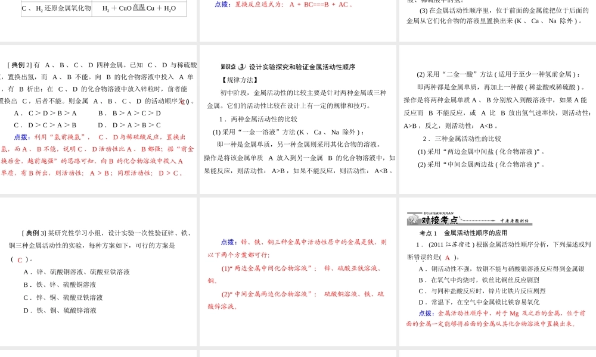Open the 知识点3 设计实验探究 slide thumbnail
The image size is (596, 357).
(297, 120)
